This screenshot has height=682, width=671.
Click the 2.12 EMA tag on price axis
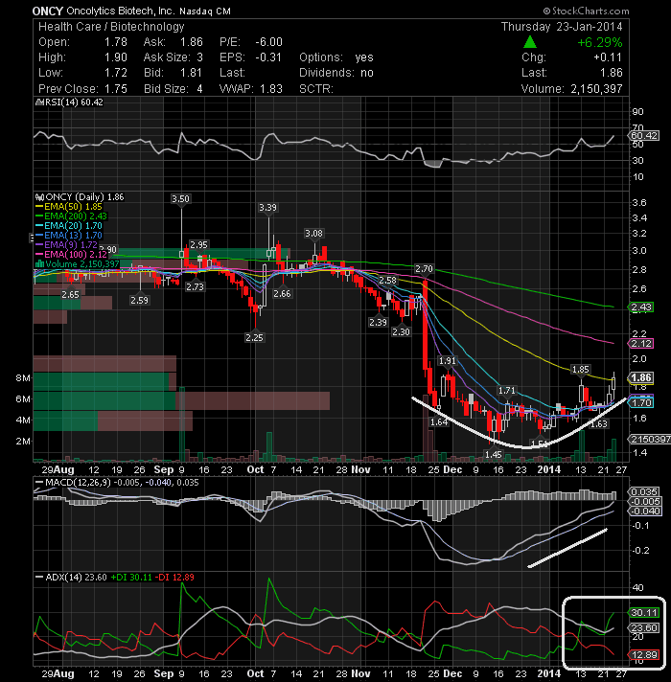tap(641, 344)
